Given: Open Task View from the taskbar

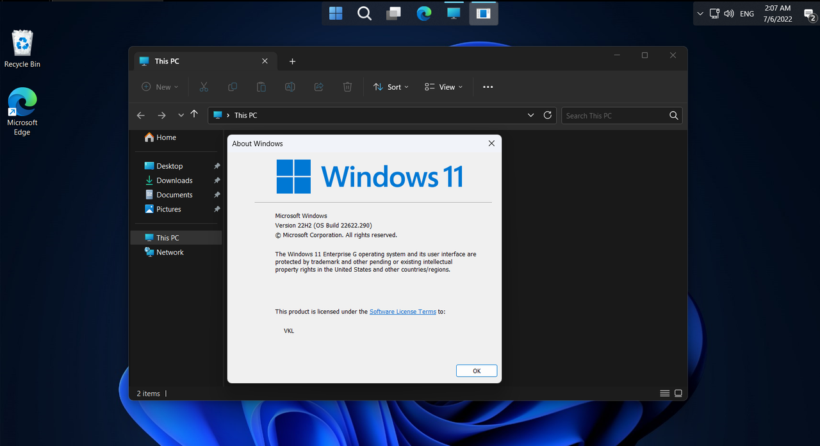Looking at the screenshot, I should (x=394, y=13).
